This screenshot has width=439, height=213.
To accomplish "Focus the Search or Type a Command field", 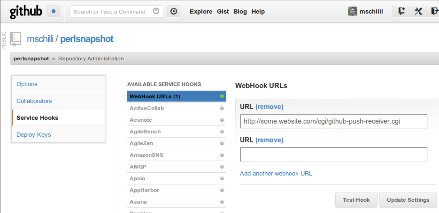I will (116, 11).
